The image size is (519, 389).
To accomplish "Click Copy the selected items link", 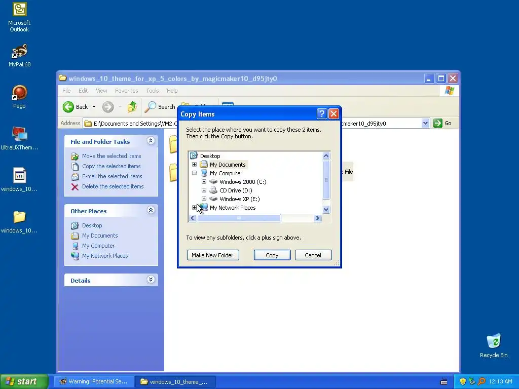I will 111,166.
